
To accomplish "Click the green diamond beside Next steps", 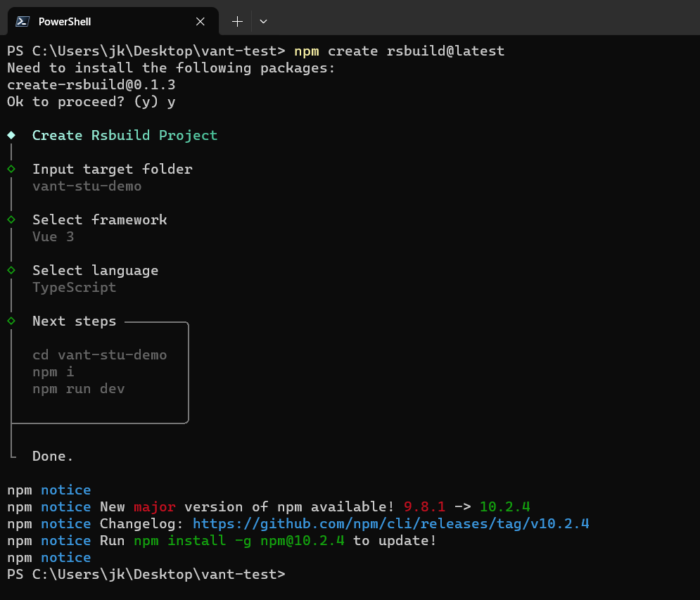I will pos(11,321).
